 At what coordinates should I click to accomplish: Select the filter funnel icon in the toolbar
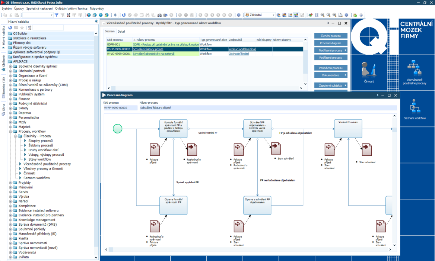pyautogui.click(x=57, y=15)
